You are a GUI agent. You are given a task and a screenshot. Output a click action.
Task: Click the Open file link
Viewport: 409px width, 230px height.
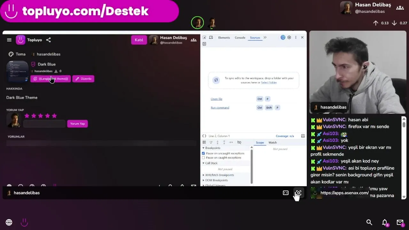[x=216, y=99]
